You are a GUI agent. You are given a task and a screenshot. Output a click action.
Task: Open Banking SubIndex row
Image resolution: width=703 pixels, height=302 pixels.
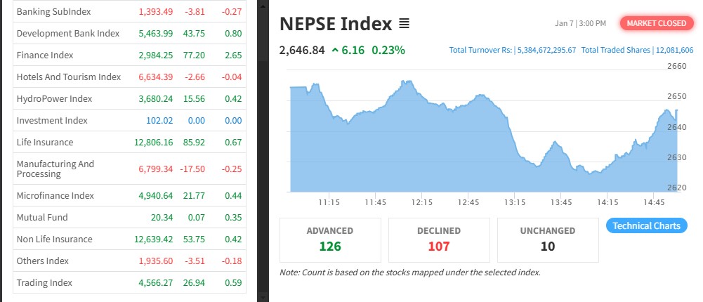tap(53, 12)
